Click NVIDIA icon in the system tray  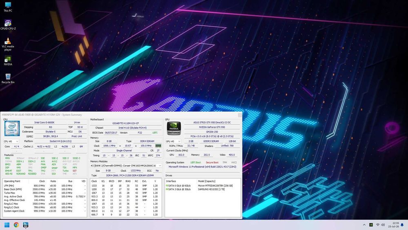[x=371, y=225]
